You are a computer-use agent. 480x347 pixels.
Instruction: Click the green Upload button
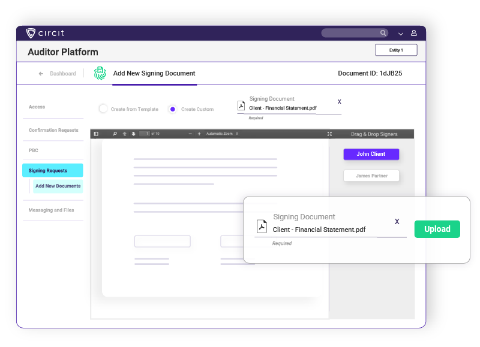coord(437,229)
